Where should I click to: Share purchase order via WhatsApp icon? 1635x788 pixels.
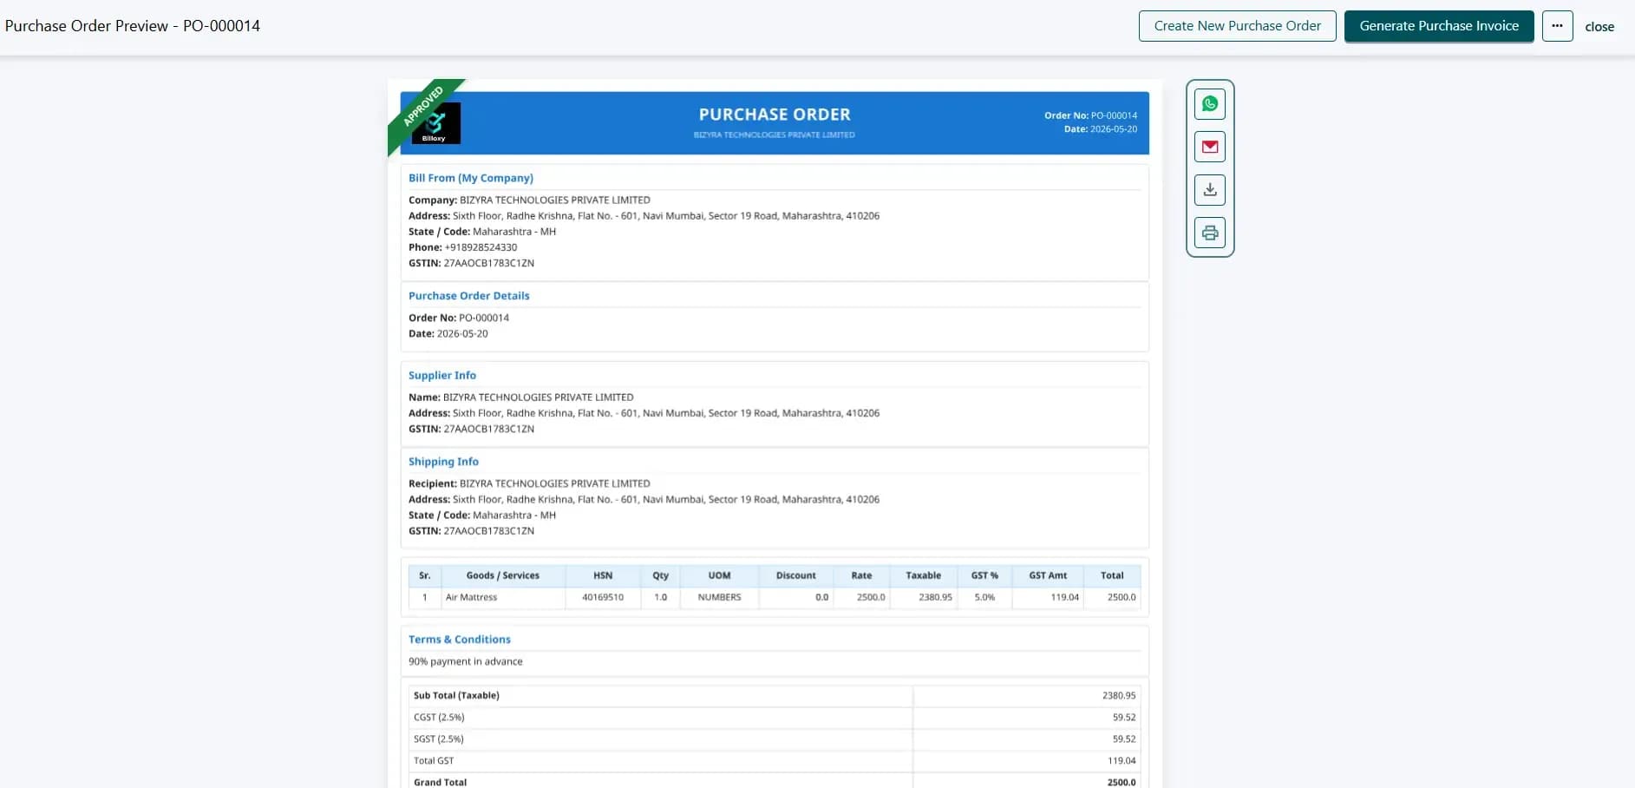pos(1210,104)
